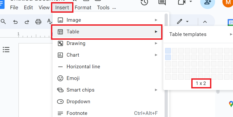233x117 pixels.
Task: Click the undo arrow icon
Action: [15, 22]
